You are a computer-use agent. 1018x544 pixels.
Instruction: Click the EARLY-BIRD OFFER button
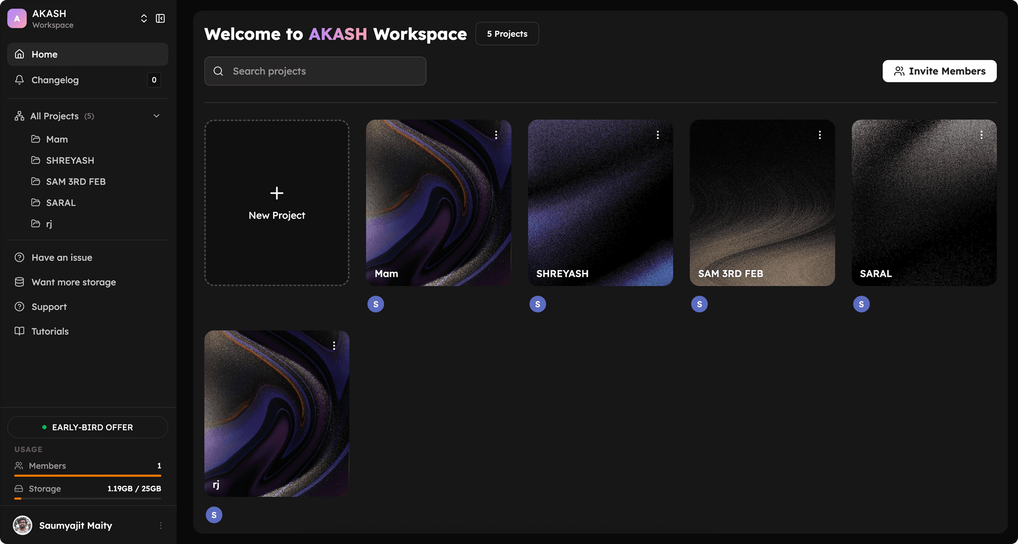(x=88, y=427)
